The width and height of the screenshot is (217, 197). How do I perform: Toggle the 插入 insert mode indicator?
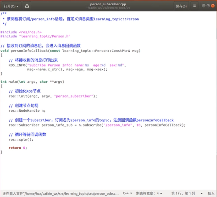click(211, 194)
